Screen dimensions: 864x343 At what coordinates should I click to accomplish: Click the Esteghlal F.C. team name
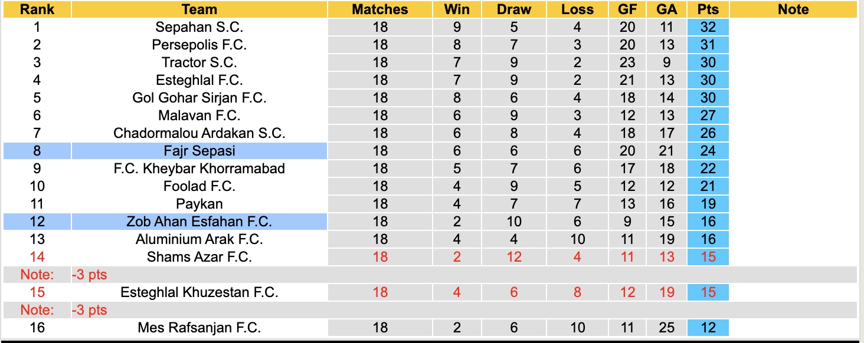199,80
